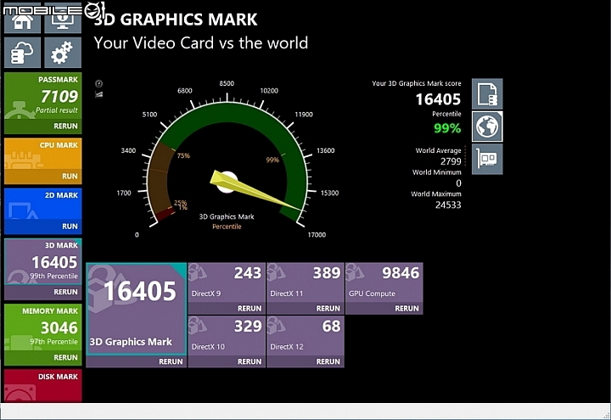Open the system information monitor tile
The image size is (611, 420).
(63, 20)
